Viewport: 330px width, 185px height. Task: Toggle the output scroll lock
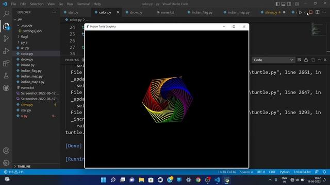point(306,60)
